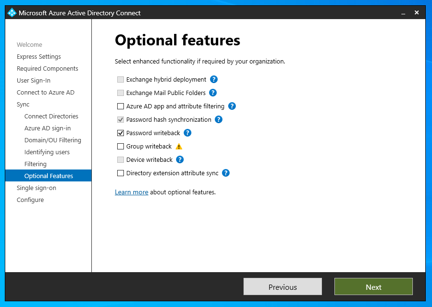Toggle Password hash synchronization checkbox

click(x=121, y=119)
